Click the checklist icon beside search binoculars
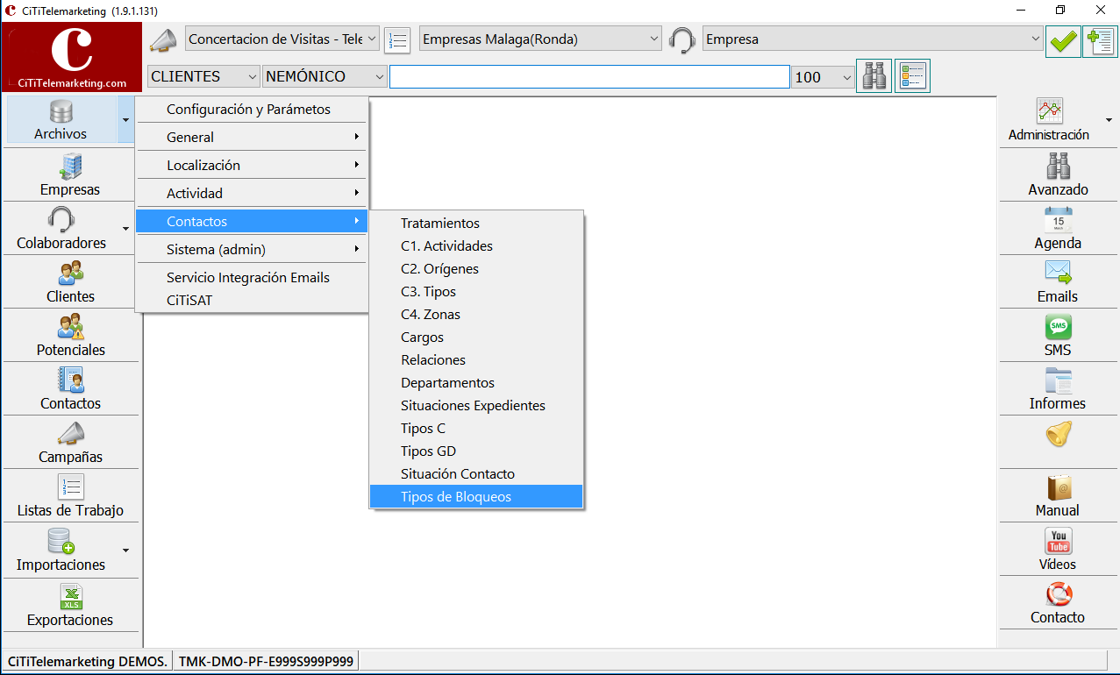 (x=912, y=76)
